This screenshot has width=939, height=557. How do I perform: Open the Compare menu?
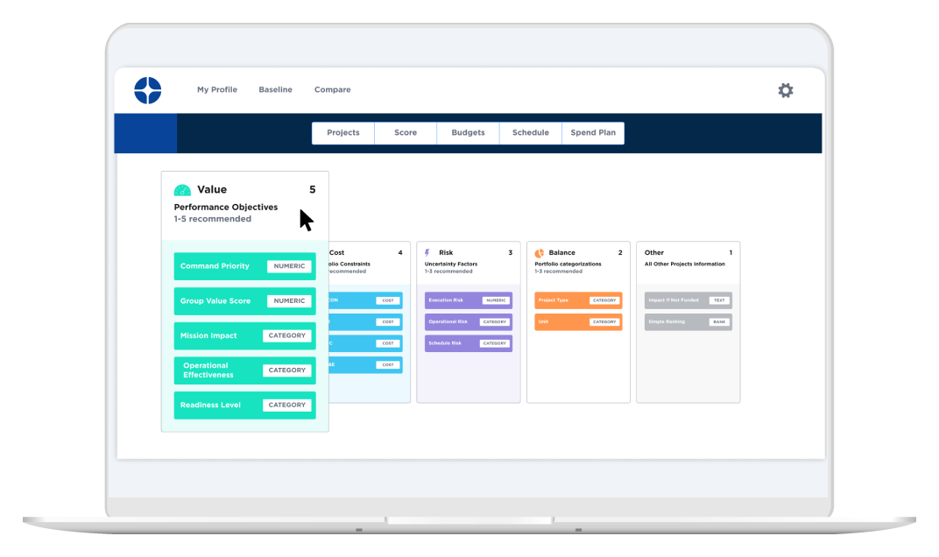click(332, 89)
